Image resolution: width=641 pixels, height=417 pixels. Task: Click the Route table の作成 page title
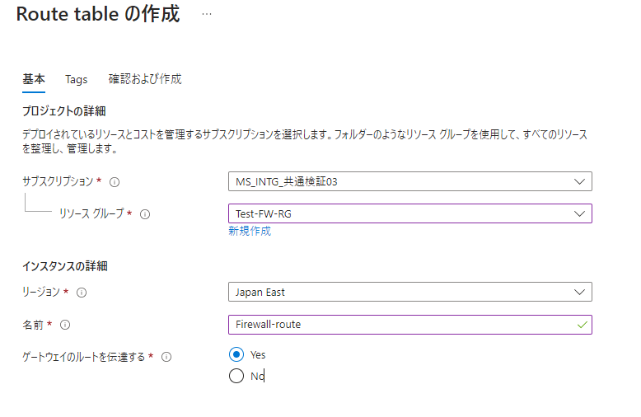click(97, 15)
